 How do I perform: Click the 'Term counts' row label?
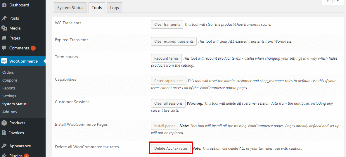click(x=66, y=57)
